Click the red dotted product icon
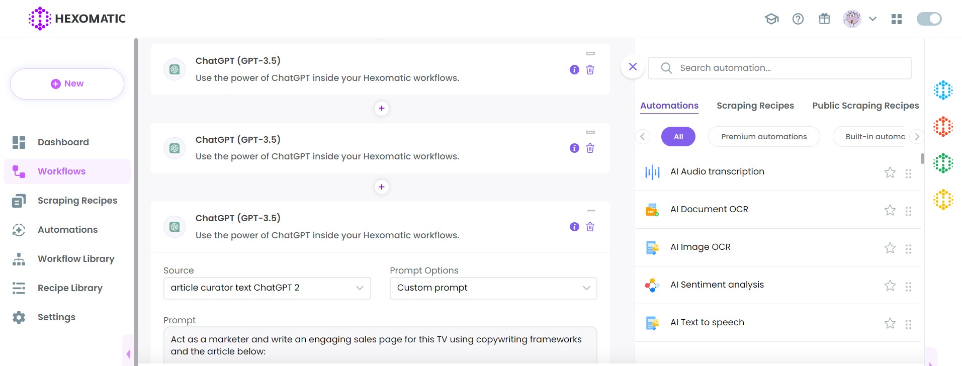This screenshot has width=962, height=366. (x=943, y=127)
